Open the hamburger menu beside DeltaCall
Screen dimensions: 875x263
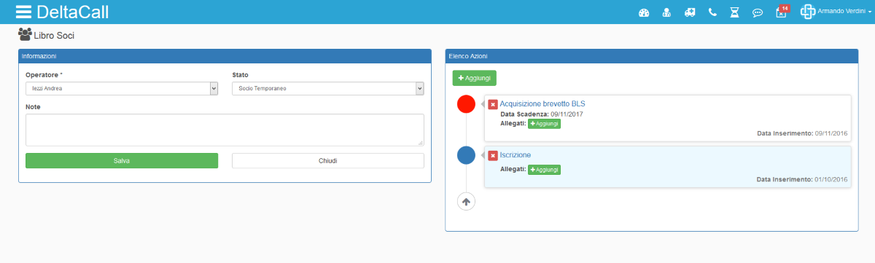23,12
